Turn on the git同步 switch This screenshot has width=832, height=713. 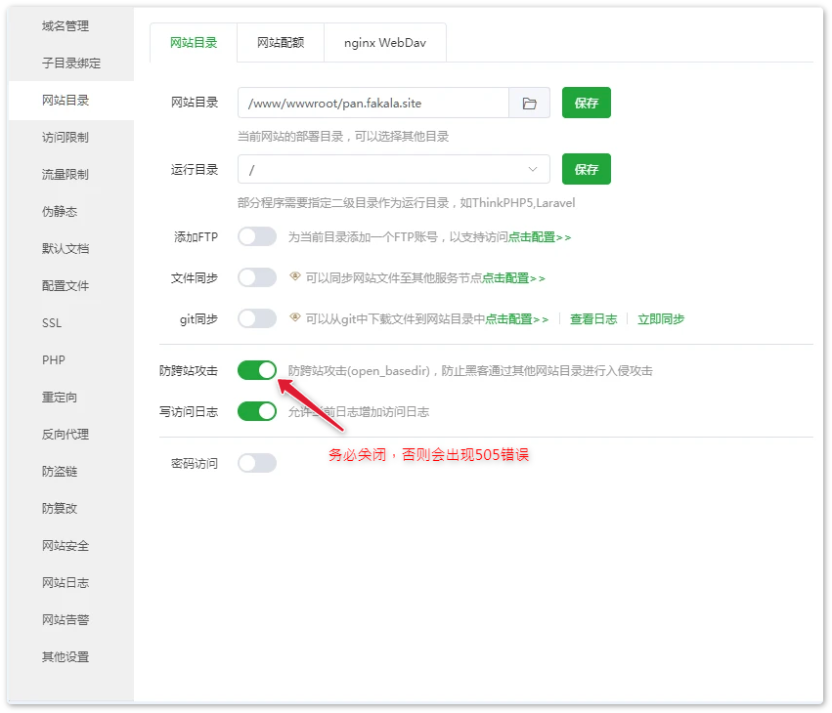pyautogui.click(x=257, y=318)
